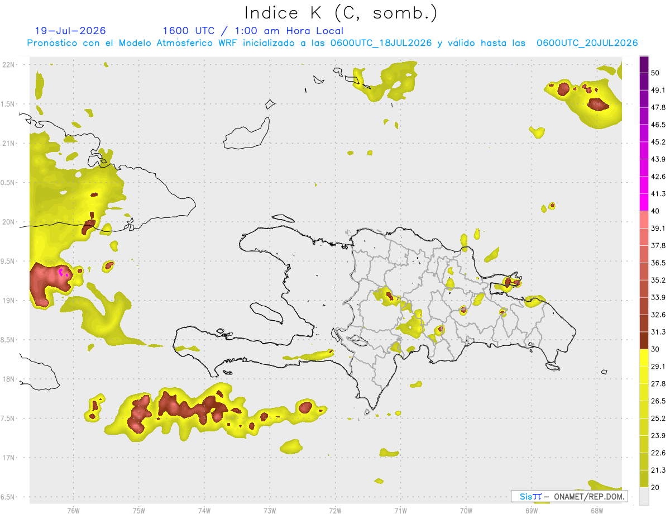
Task: Select the gray swatch below the 20 label
Action: click(644, 496)
